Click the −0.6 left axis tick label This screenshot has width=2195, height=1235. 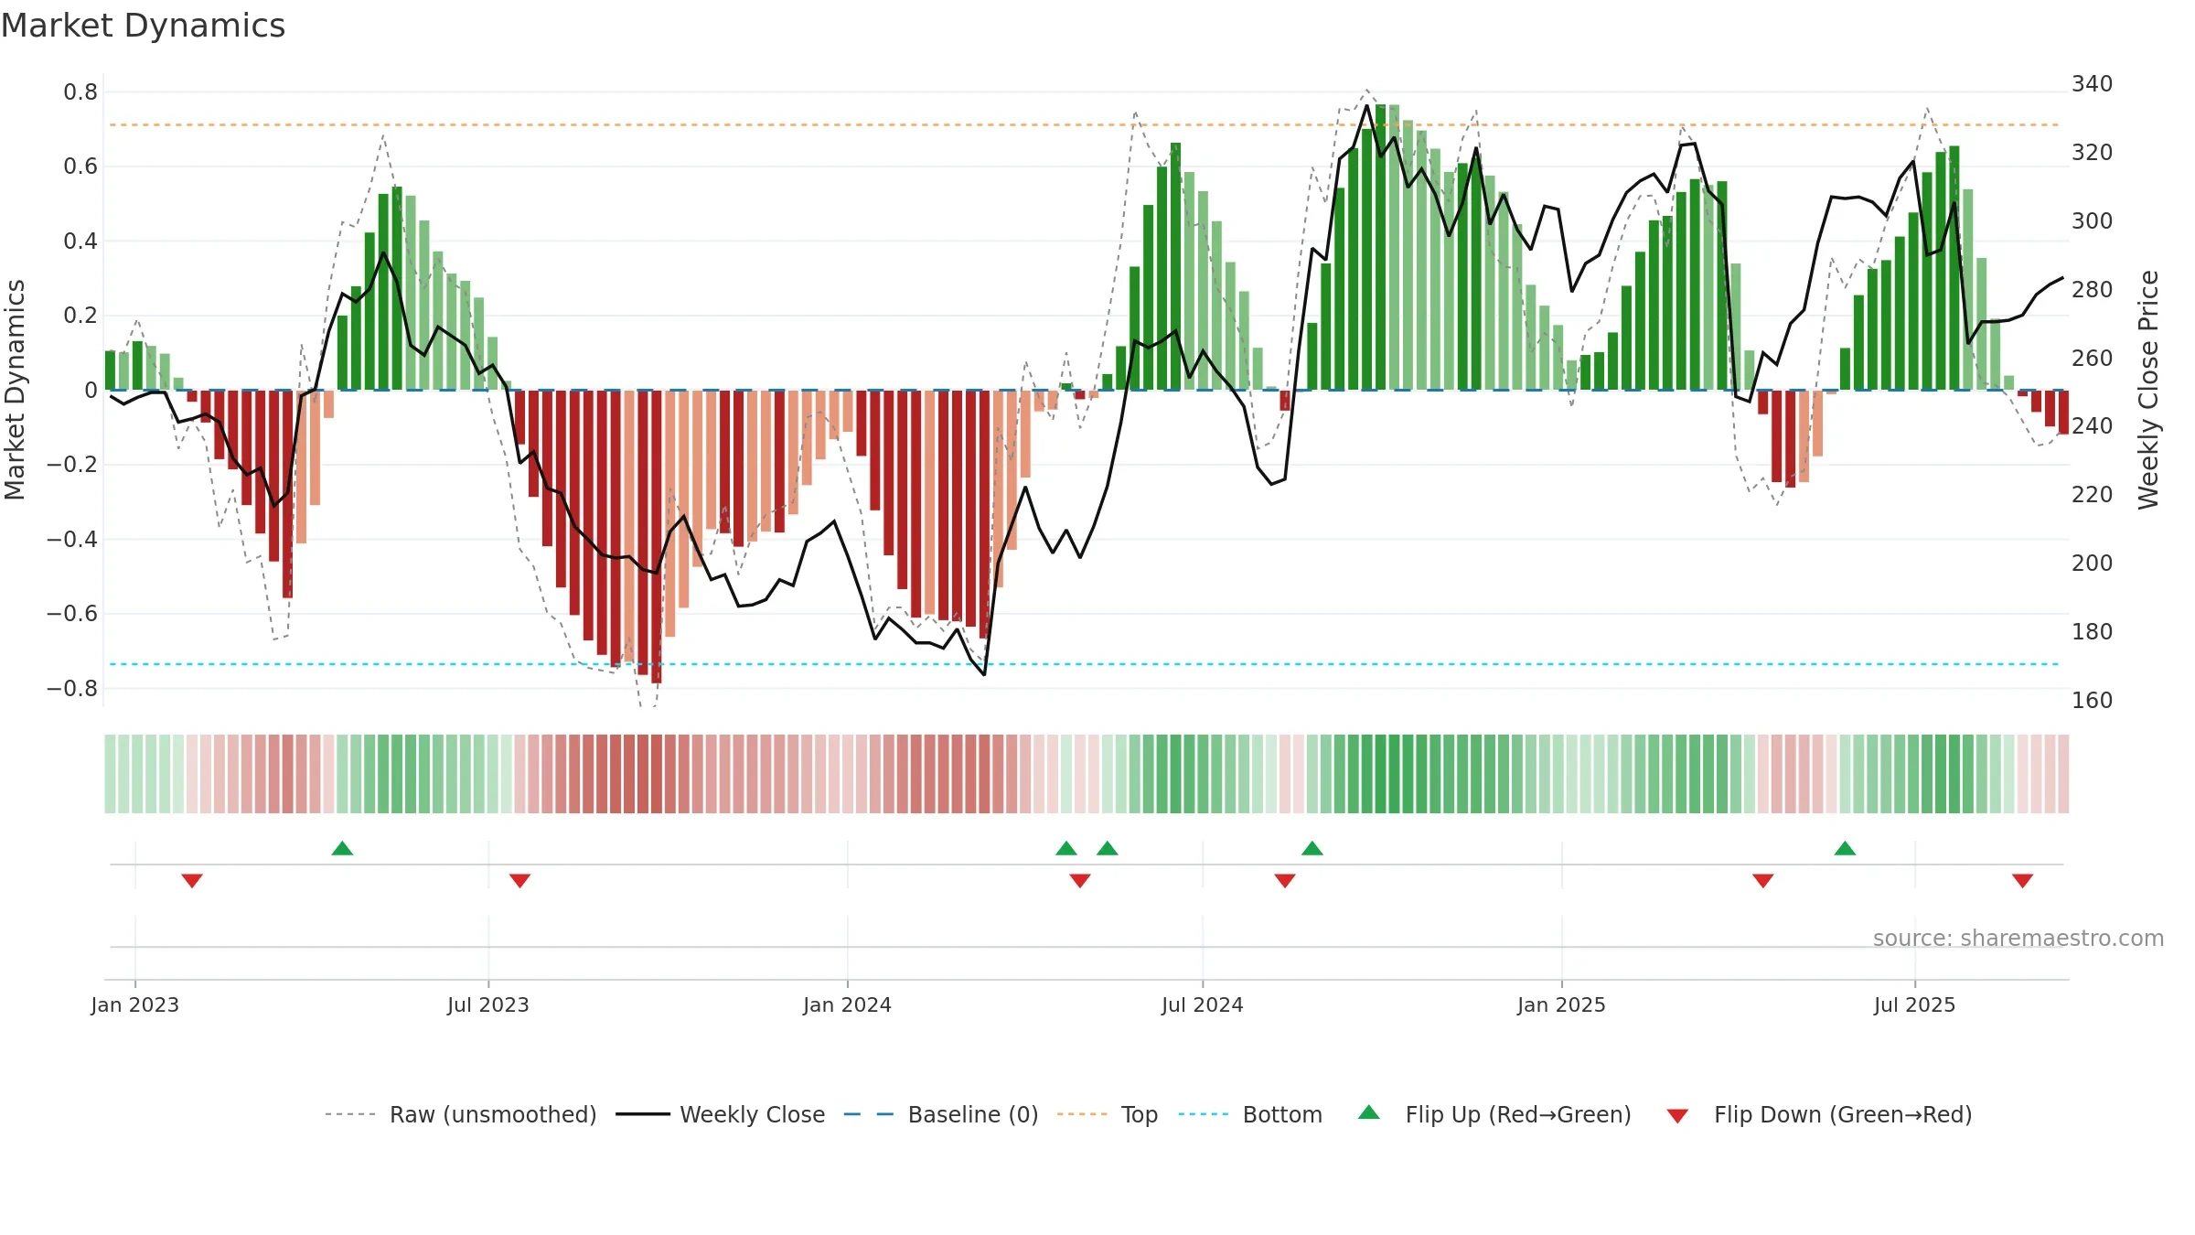click(x=72, y=614)
